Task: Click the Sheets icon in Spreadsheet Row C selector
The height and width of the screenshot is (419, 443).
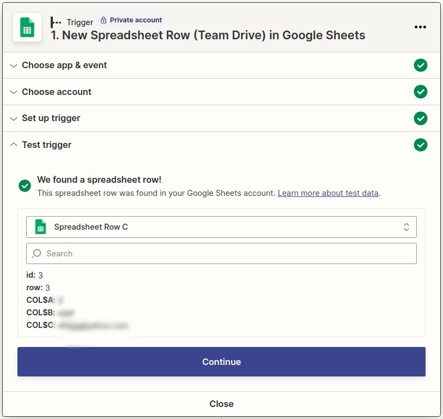Action: click(x=40, y=227)
